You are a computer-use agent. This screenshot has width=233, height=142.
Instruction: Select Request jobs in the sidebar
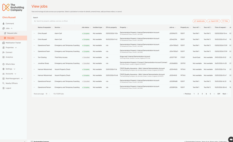click(13, 33)
